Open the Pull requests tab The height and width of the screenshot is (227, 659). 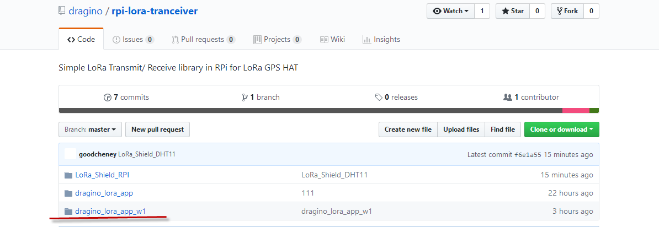(x=204, y=40)
